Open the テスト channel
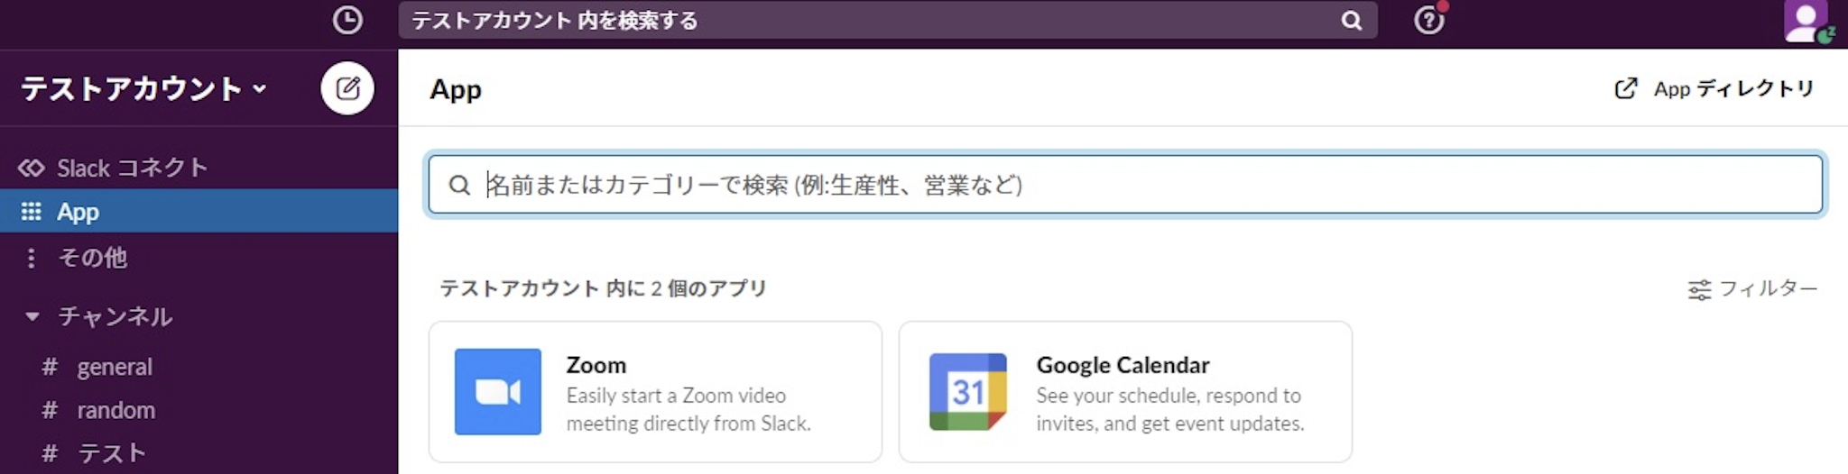Viewport: 1848px width, 474px height. click(111, 452)
